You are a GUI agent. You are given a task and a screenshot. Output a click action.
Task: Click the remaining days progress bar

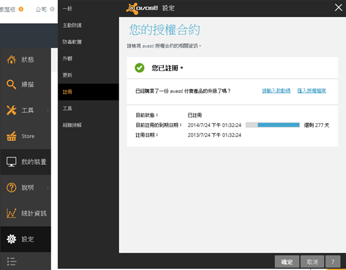click(x=273, y=125)
